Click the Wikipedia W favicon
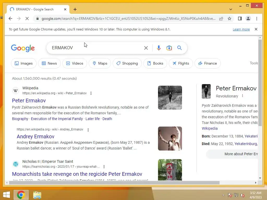Screen dimensions: 267x200 pyautogui.click(x=16, y=91)
